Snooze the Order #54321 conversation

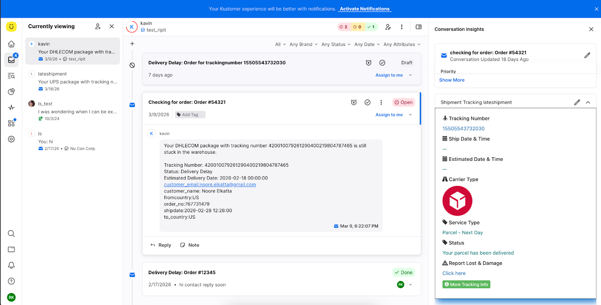(x=353, y=102)
